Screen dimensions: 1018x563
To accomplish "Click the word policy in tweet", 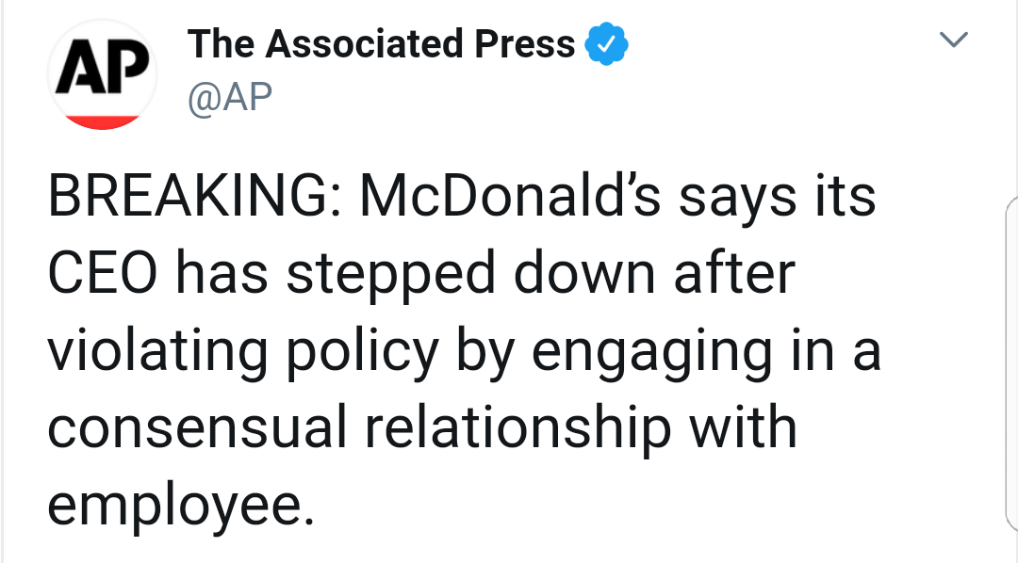I will (362, 351).
